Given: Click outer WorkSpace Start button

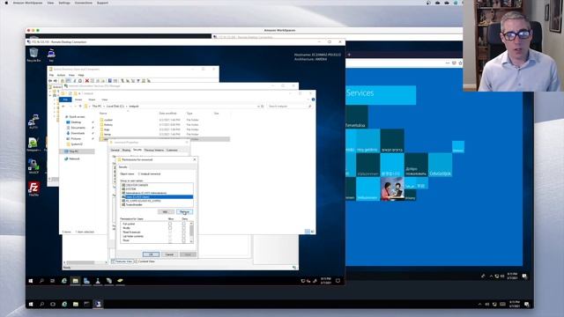Looking at the screenshot, I should pos(31,304).
